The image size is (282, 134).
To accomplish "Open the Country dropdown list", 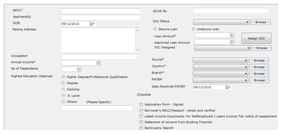I will (x=220, y=67).
